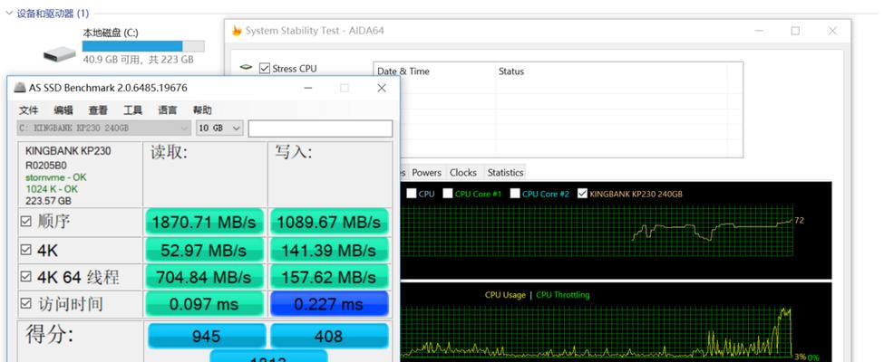Select the 本地磁盘 (C:) drive icon
Image resolution: width=884 pixels, height=362 pixels.
coord(59,54)
